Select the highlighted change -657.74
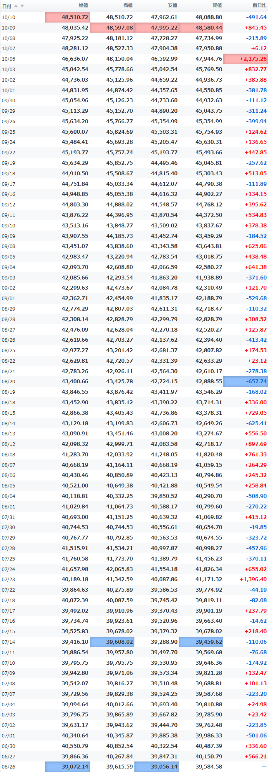268x772 pixels. (x=245, y=381)
